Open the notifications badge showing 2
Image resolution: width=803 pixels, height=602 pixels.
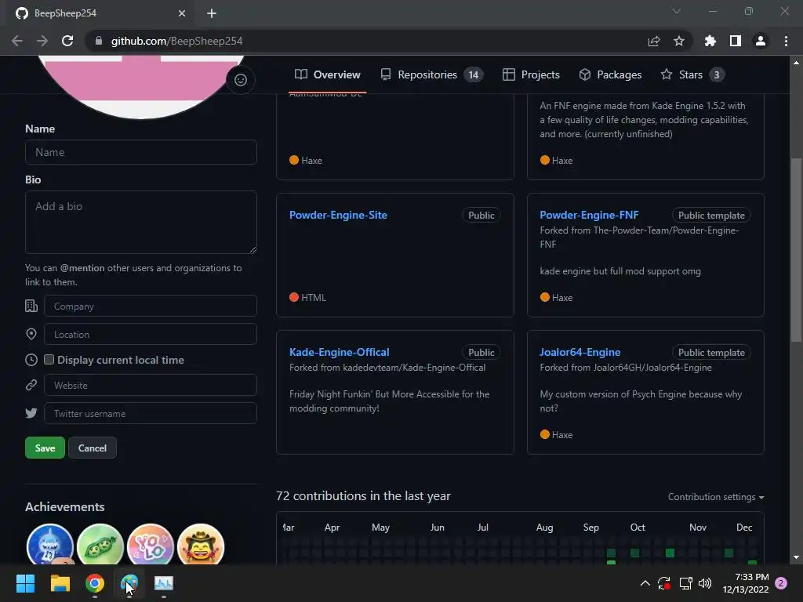point(781,583)
